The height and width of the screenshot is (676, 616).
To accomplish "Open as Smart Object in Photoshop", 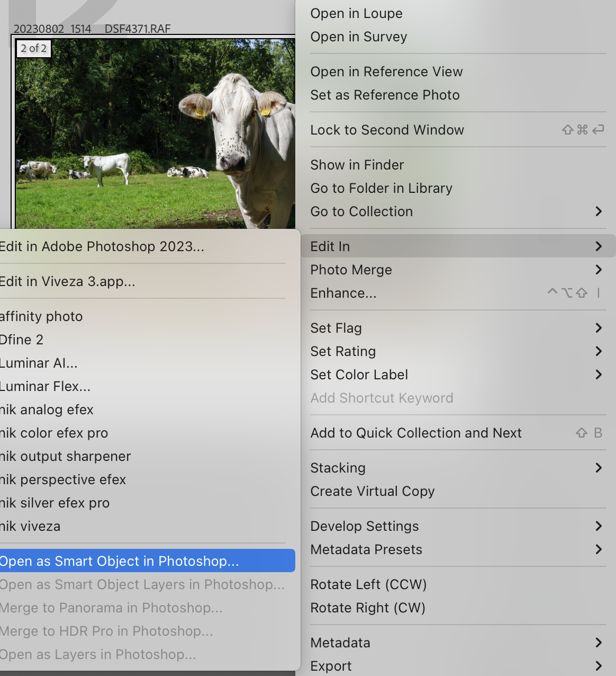I will (121, 561).
